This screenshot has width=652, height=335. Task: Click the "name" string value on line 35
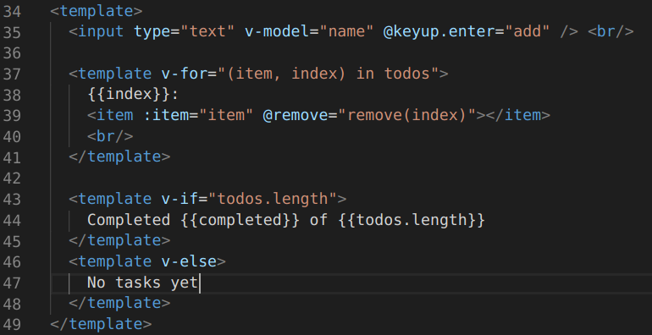click(346, 31)
